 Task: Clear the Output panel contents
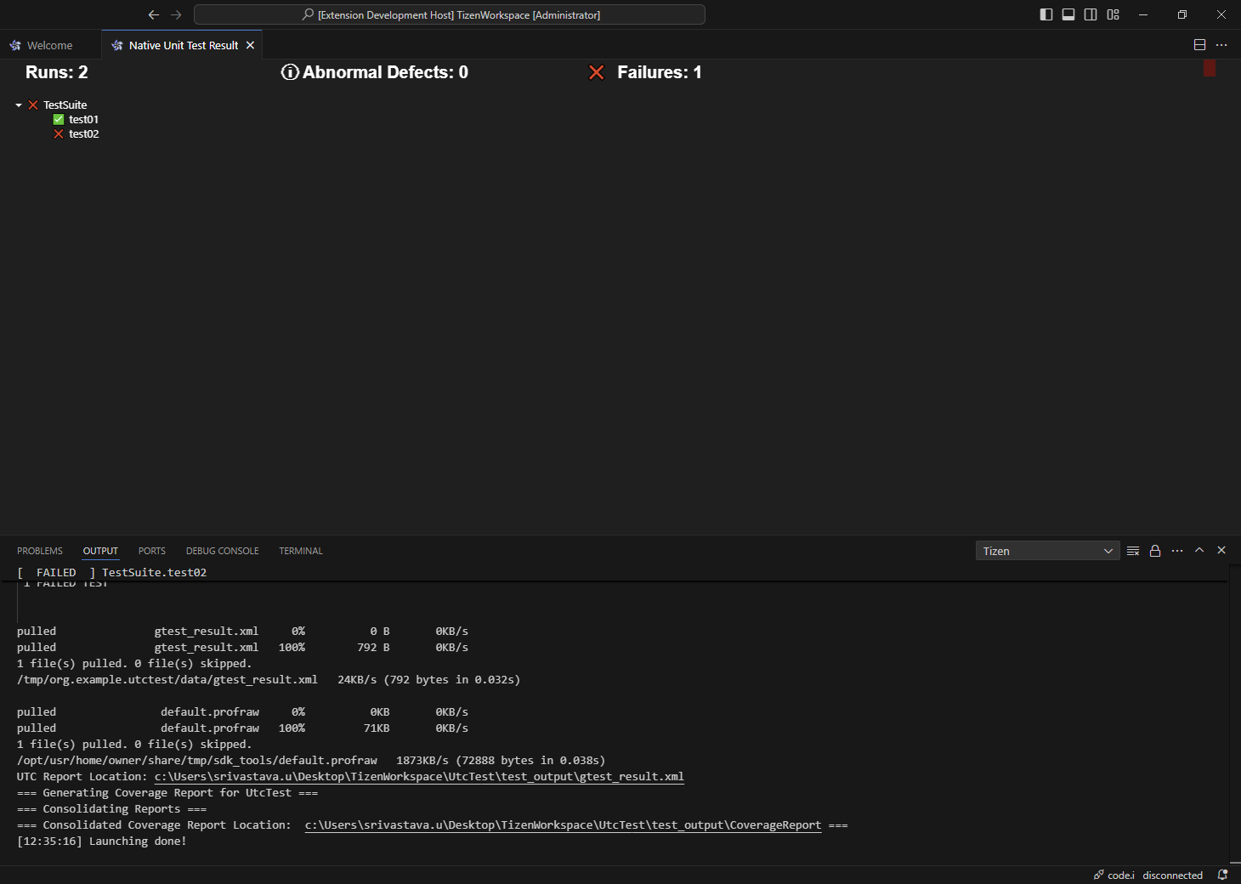pyautogui.click(x=1133, y=550)
